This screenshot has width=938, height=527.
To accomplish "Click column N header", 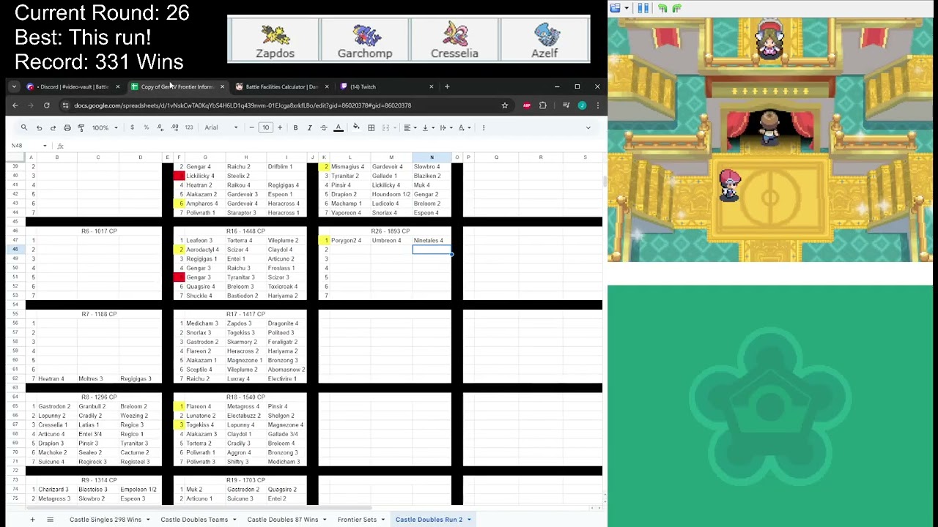I will point(432,157).
